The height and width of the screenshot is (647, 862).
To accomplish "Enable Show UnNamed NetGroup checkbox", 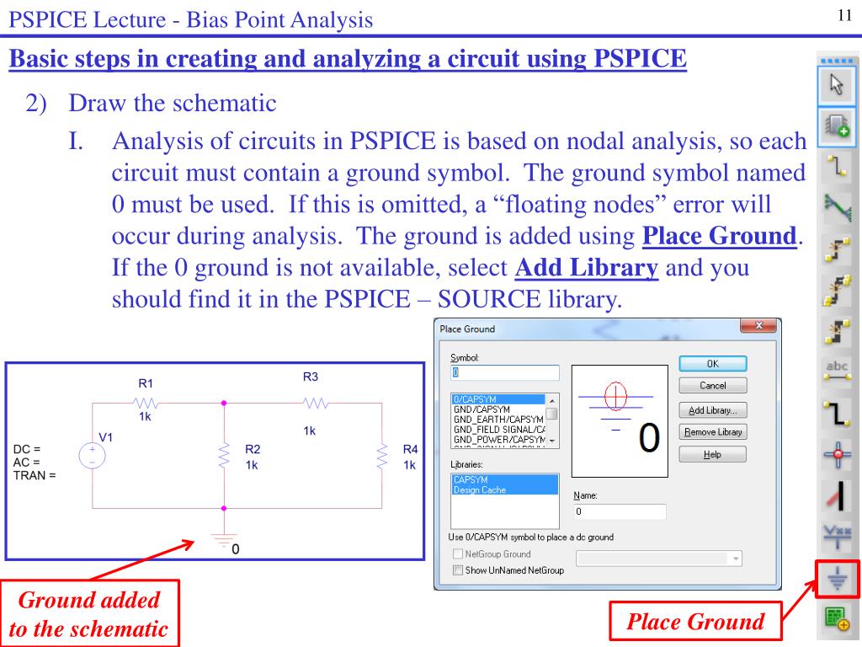I will click(x=457, y=570).
